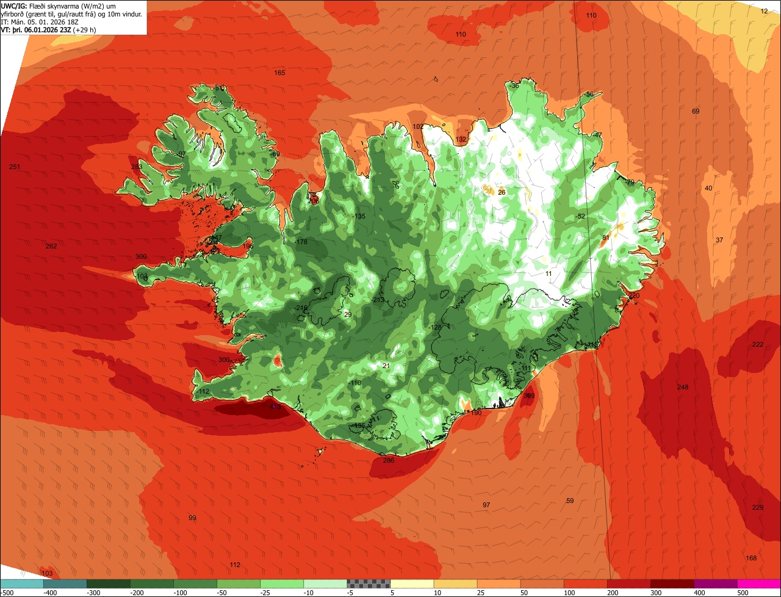Image resolution: width=781 pixels, height=597 pixels.
Task: Click the map value 59
Action: (x=570, y=501)
